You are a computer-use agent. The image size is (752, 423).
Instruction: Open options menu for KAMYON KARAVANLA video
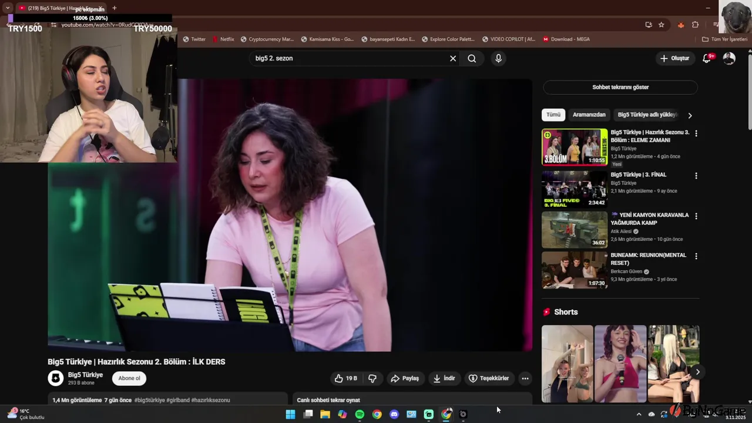click(696, 216)
